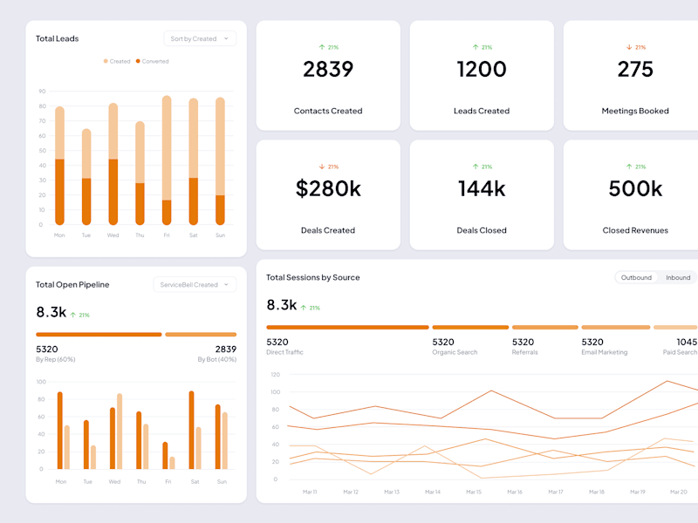Open the ServiceBell Created dropdown

pos(195,285)
